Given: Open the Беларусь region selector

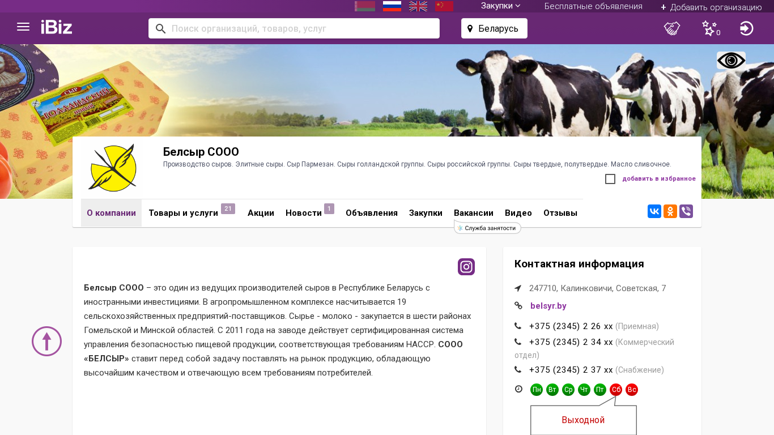Looking at the screenshot, I should 494,28.
